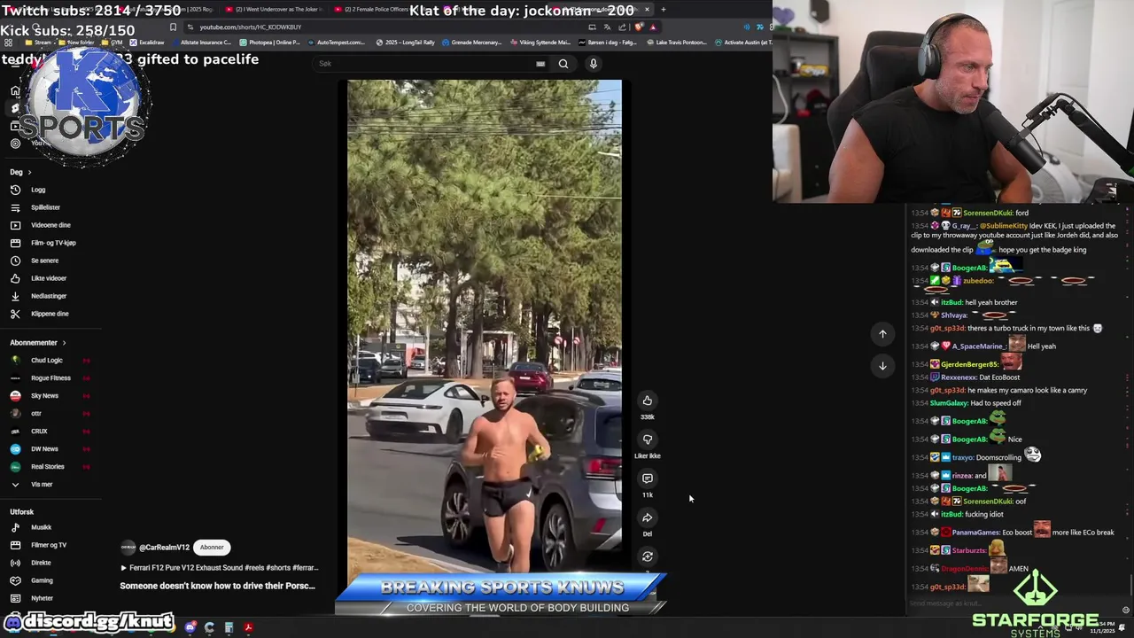Screen dimensions: 1134x638
Task: Open Lake Travis Pontoon bookmark
Action: point(676,43)
